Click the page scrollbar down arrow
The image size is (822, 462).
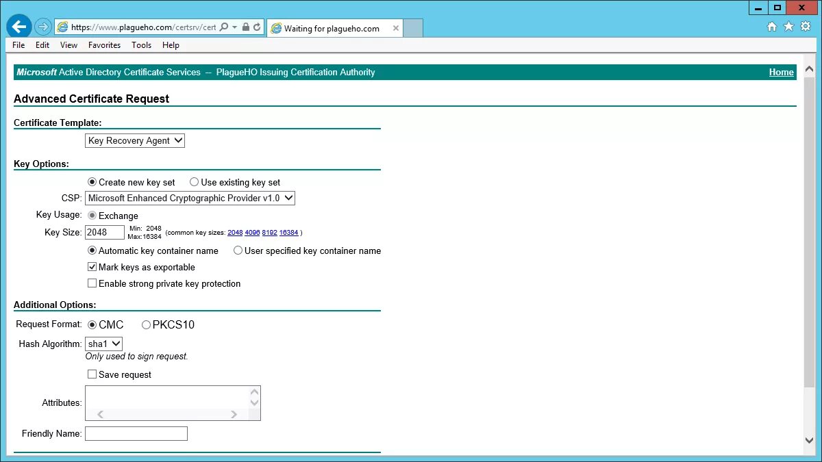coord(810,440)
